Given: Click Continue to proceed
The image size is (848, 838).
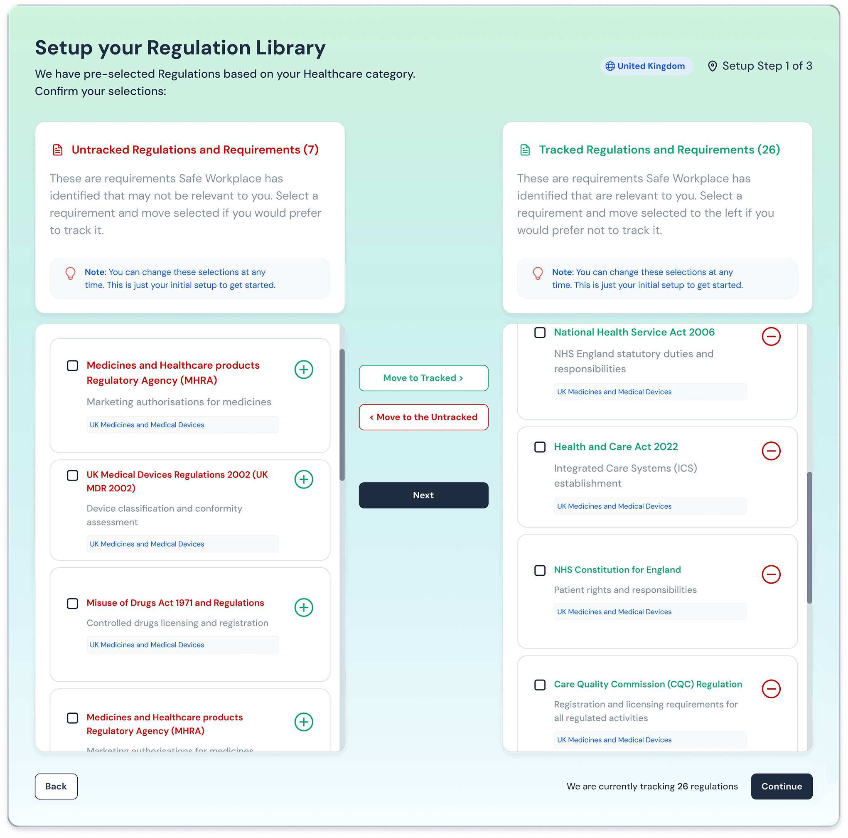Looking at the screenshot, I should pyautogui.click(x=781, y=786).
